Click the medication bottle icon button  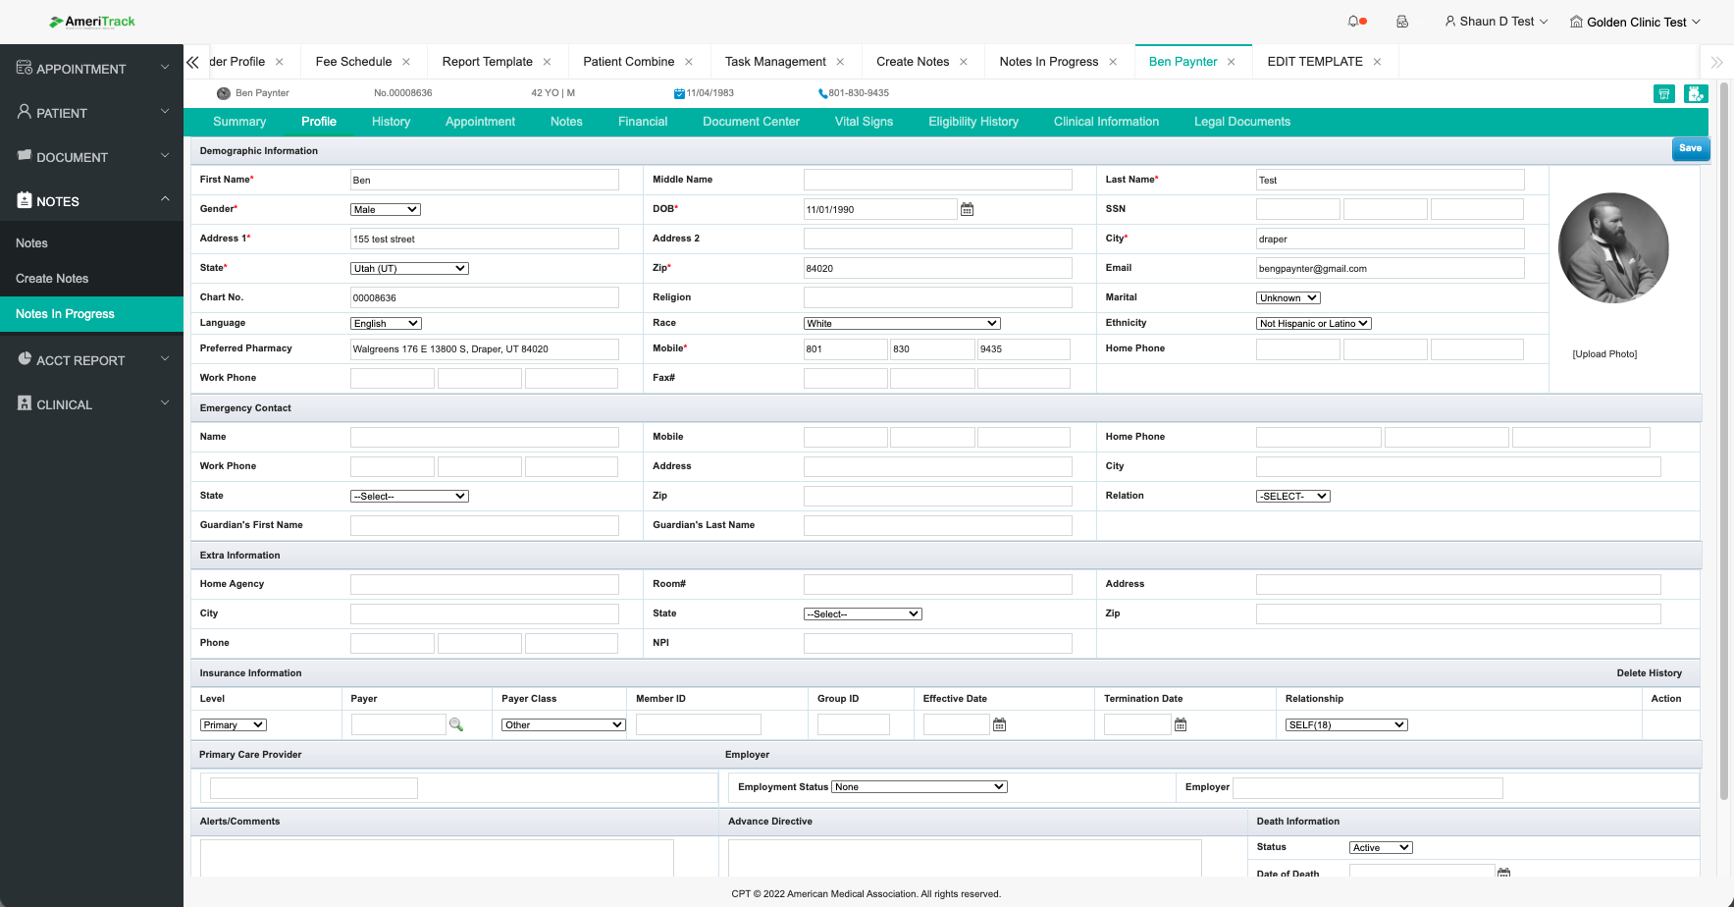(1695, 93)
